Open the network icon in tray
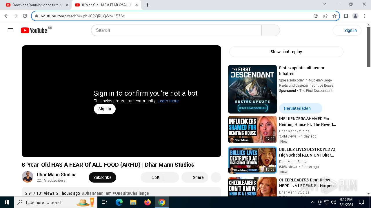Screen dimensions: 371x208 pos(327,202)
